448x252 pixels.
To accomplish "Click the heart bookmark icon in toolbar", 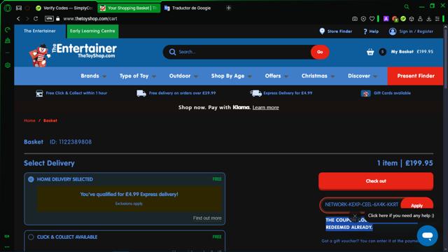I will 372,19.
